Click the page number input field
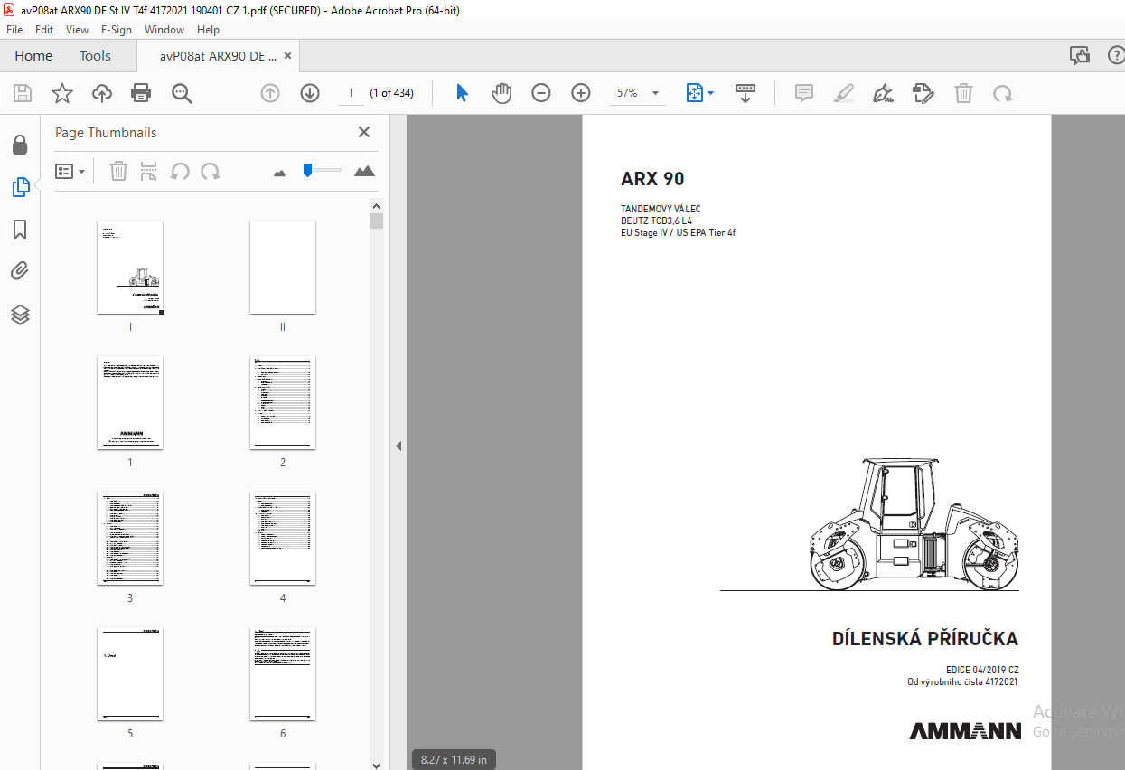This screenshot has height=770, width=1125. pyautogui.click(x=351, y=93)
